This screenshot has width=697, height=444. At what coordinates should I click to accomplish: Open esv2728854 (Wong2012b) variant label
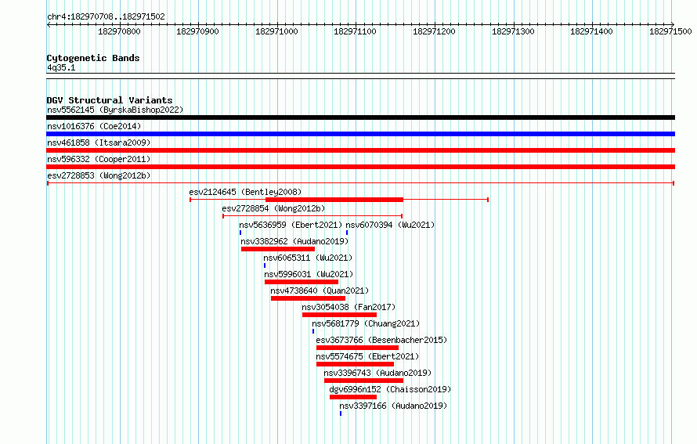(273, 208)
